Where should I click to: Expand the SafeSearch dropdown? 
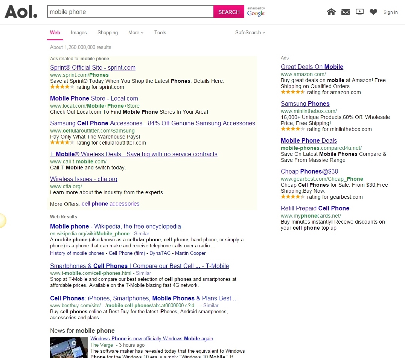(x=250, y=32)
